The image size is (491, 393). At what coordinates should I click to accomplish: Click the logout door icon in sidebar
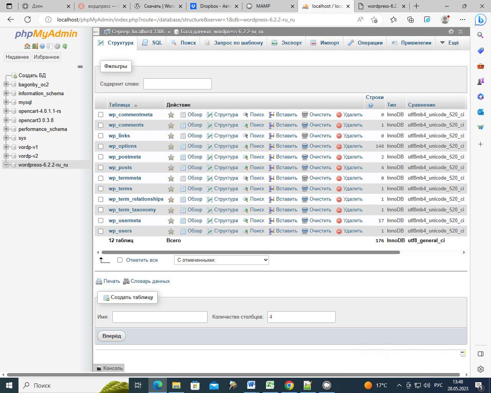35,46
